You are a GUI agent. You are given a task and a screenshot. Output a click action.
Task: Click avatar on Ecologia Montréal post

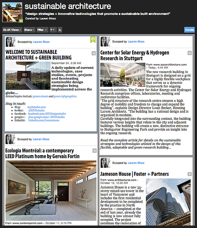10,139
